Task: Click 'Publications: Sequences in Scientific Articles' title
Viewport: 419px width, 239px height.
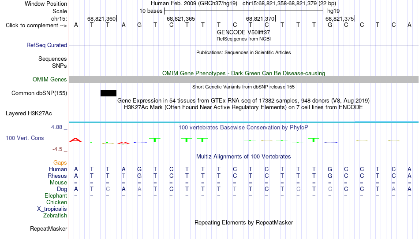Action: click(x=243, y=52)
